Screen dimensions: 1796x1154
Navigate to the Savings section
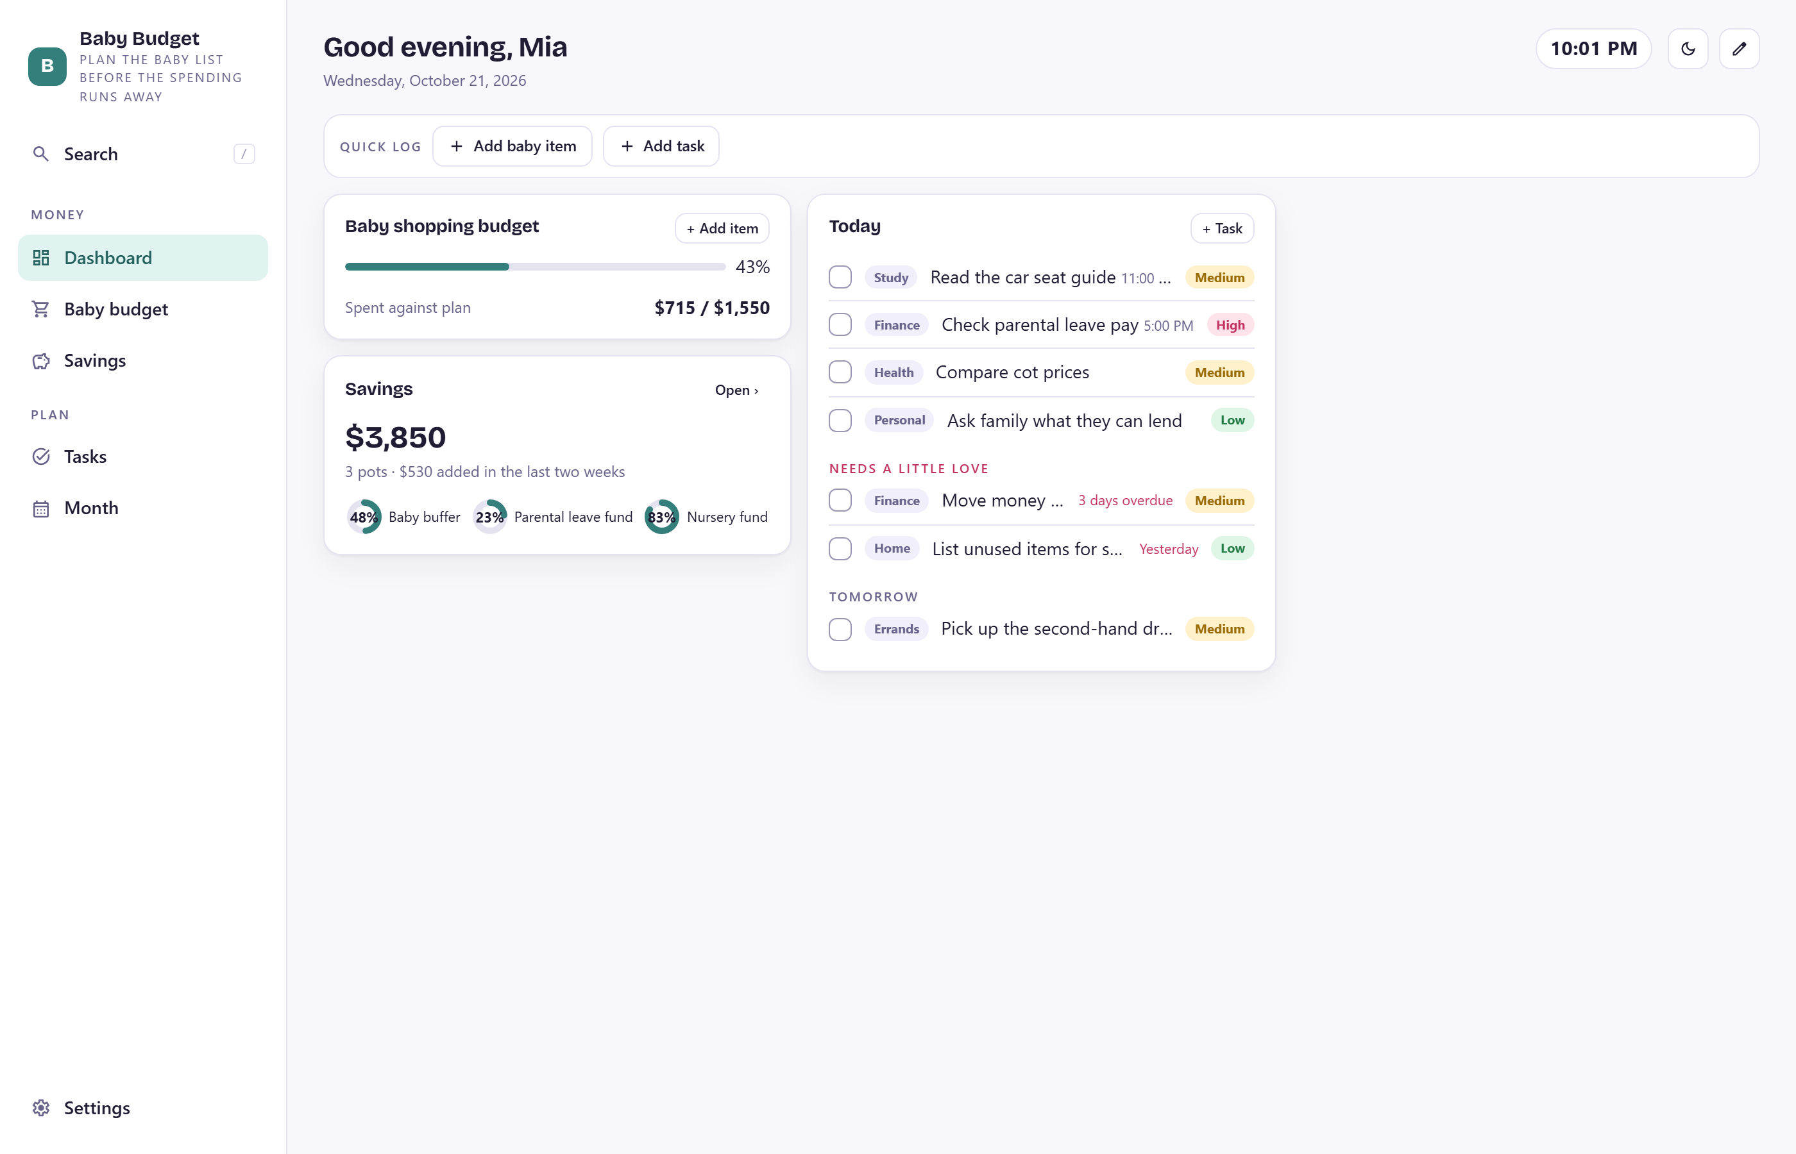[x=142, y=360]
